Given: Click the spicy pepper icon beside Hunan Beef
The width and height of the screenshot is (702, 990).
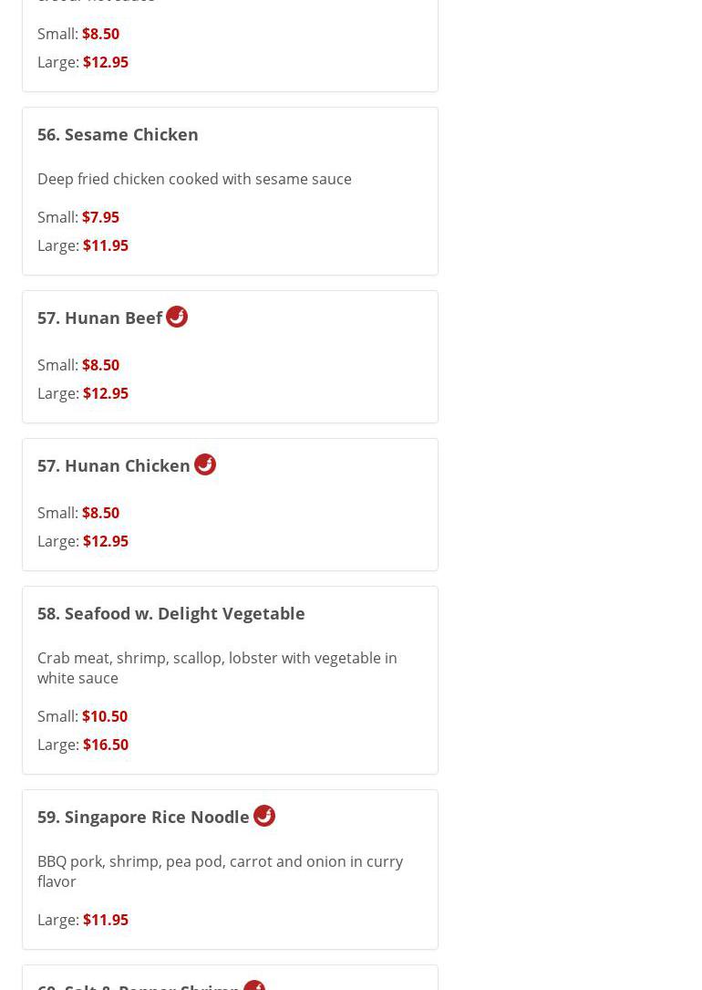Looking at the screenshot, I should click(x=177, y=317).
